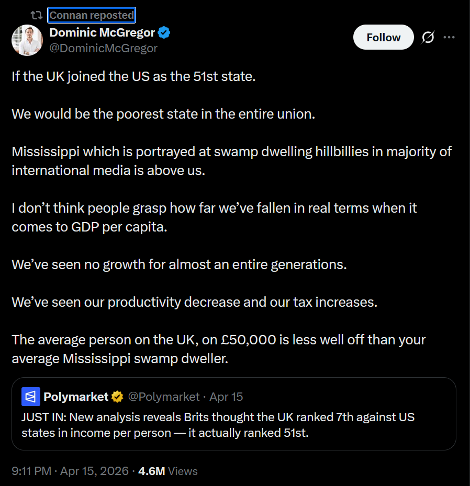Open Dominic McGregor display name

pyautogui.click(x=102, y=32)
